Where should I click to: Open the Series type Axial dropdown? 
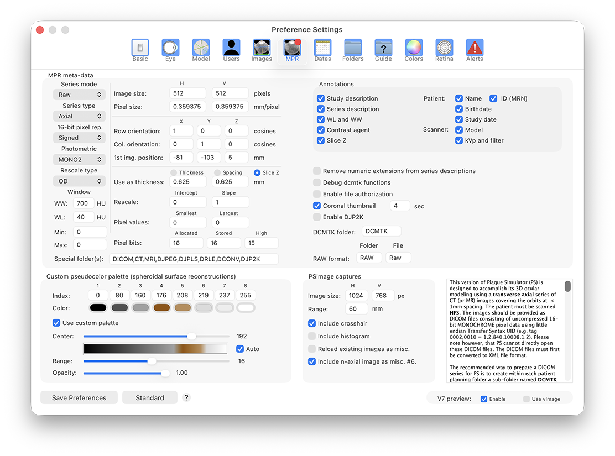point(79,116)
